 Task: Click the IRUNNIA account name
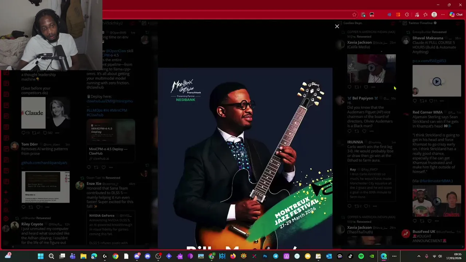[x=355, y=142]
